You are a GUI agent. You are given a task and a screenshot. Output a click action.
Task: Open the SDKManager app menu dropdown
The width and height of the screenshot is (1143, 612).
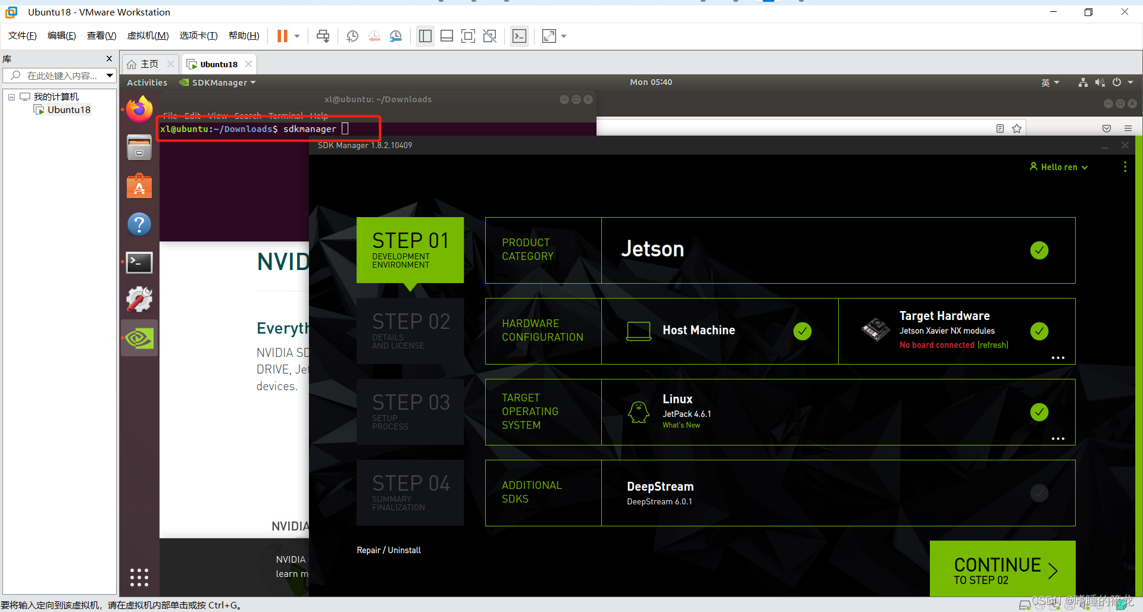coord(218,83)
